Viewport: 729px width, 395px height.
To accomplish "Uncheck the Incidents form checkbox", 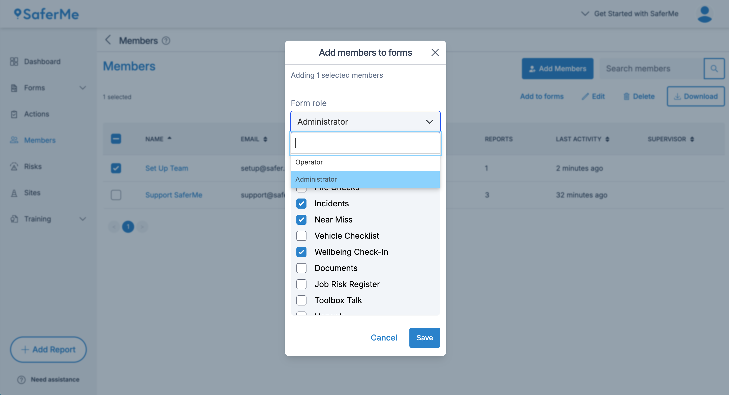I will (x=301, y=204).
